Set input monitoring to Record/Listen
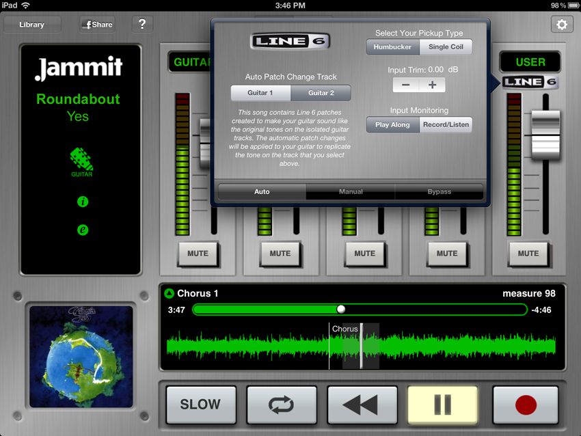 [x=446, y=125]
